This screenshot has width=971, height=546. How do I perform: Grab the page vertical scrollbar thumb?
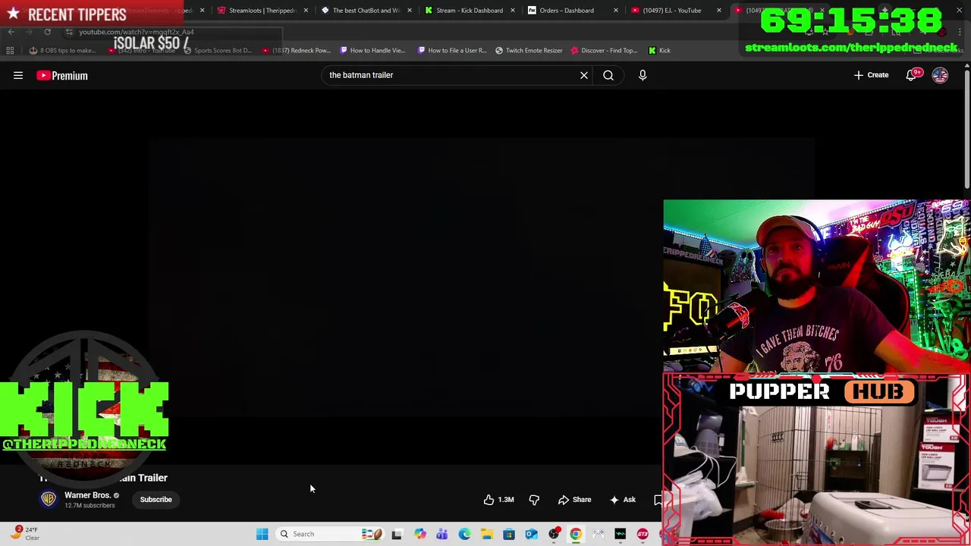(966, 129)
